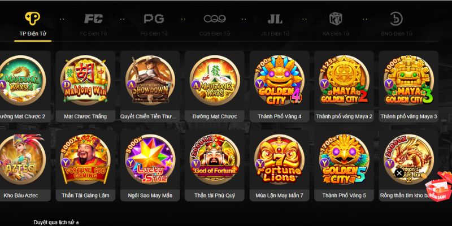Select the God of Fortune game
Screen dimensions: 452x226
215,159
